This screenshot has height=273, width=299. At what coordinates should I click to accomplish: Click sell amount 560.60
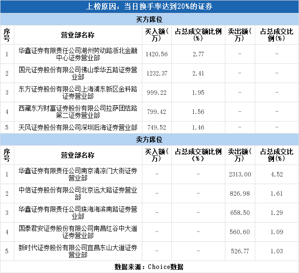click(x=240, y=232)
